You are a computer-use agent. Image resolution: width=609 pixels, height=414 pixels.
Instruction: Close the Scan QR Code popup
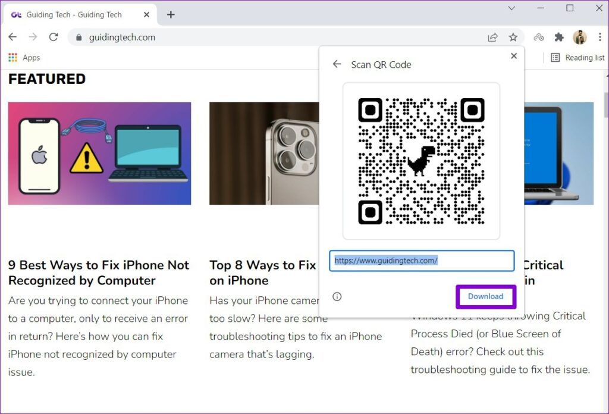[x=514, y=56]
